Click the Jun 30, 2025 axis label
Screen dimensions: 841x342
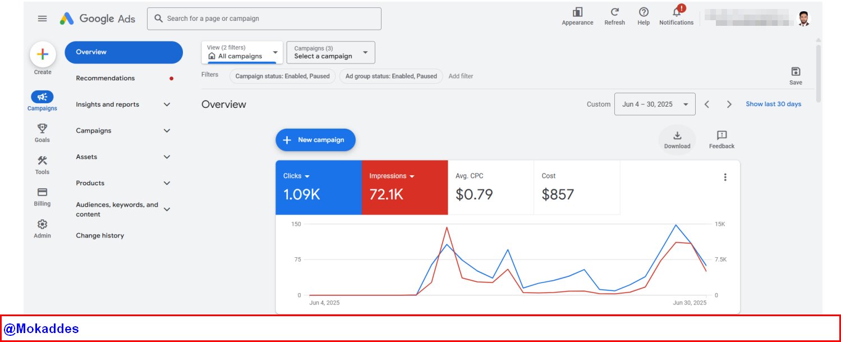tap(690, 303)
